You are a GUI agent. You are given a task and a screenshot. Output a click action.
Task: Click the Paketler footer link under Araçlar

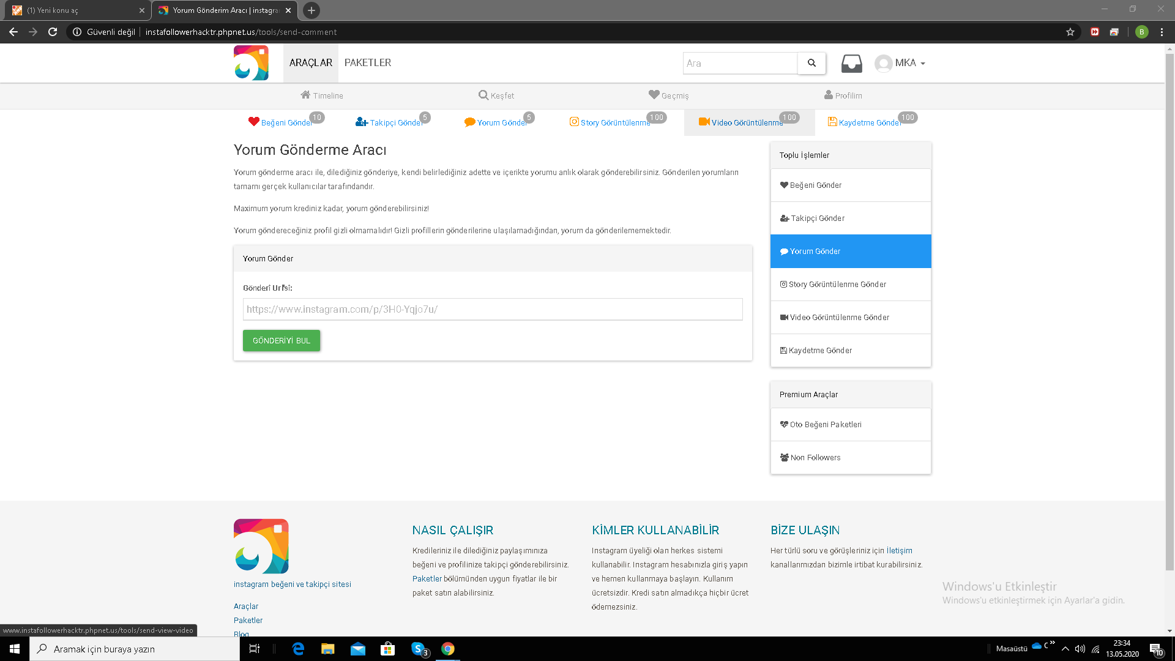[x=248, y=621]
